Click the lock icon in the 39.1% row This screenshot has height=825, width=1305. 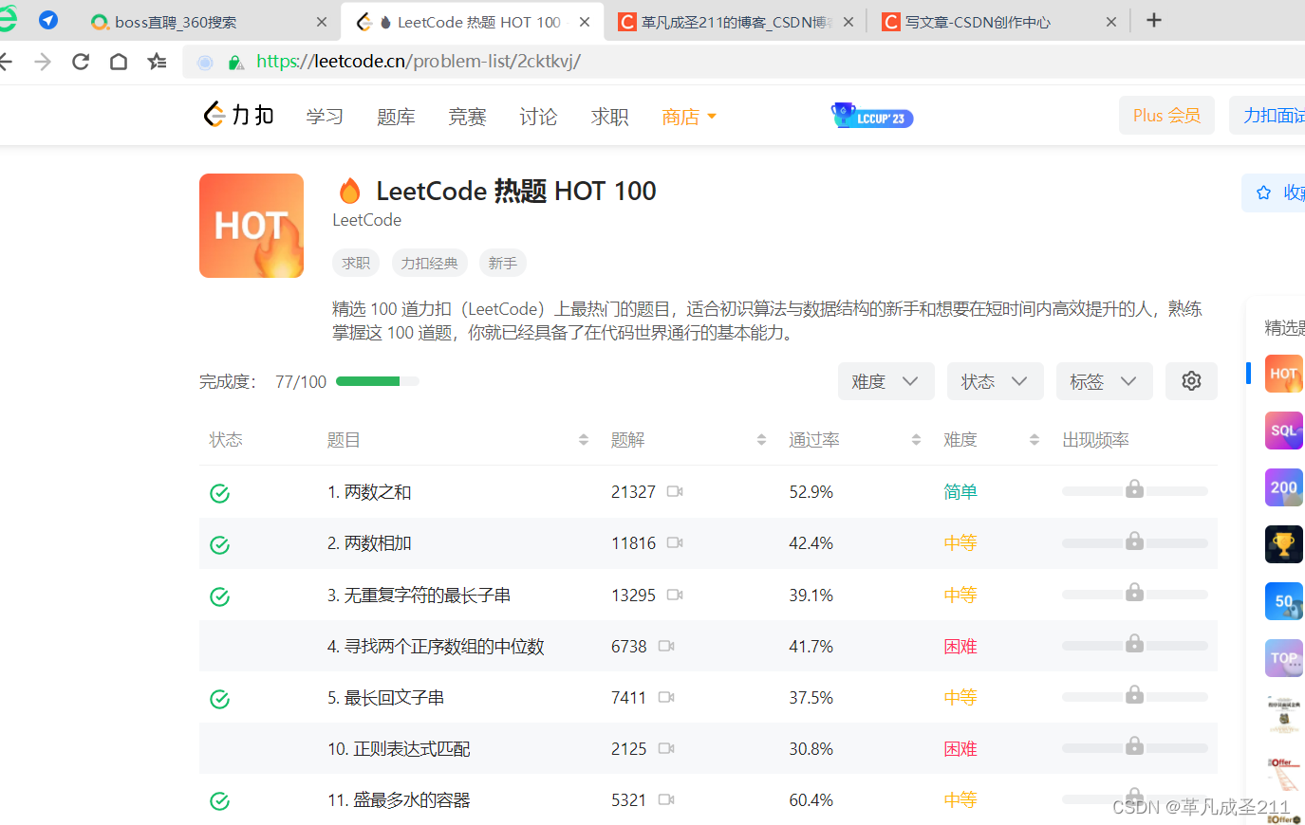click(x=1134, y=593)
